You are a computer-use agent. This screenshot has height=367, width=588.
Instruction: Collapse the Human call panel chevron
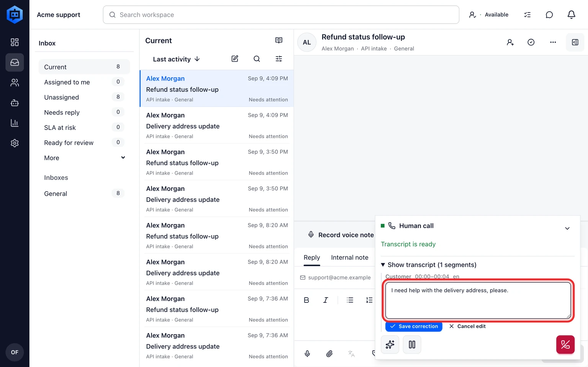pos(567,228)
